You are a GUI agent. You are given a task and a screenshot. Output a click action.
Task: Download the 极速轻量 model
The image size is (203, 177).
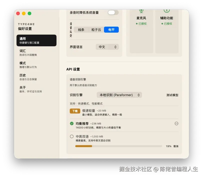coord(75,111)
